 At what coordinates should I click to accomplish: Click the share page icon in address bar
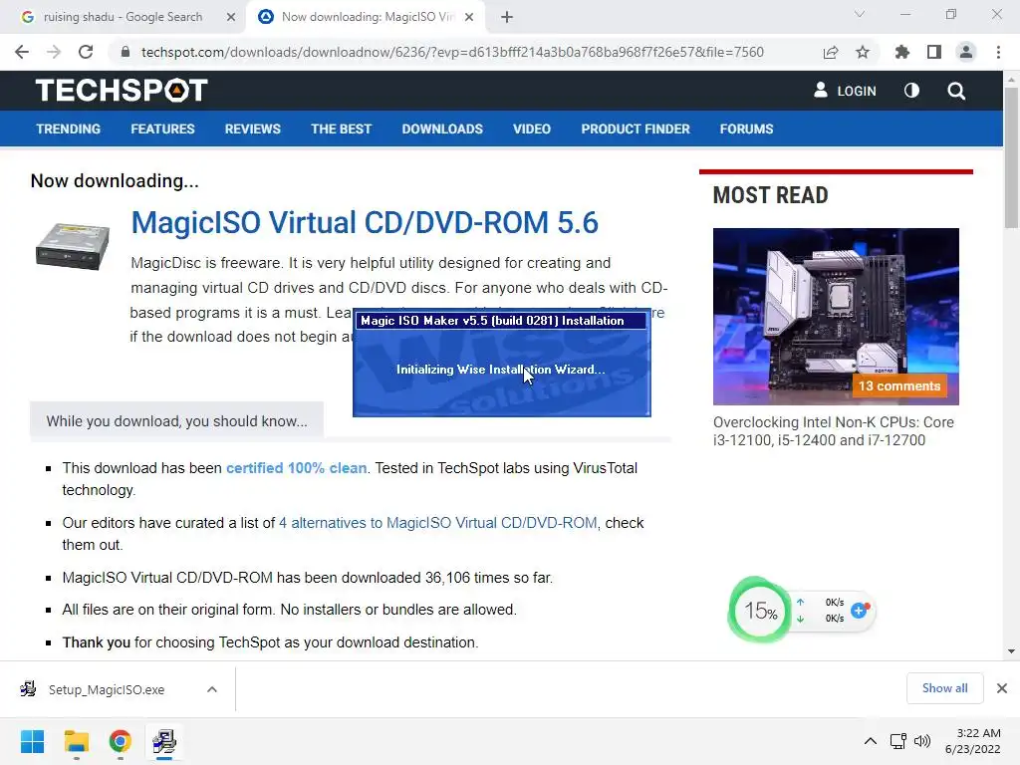830,52
